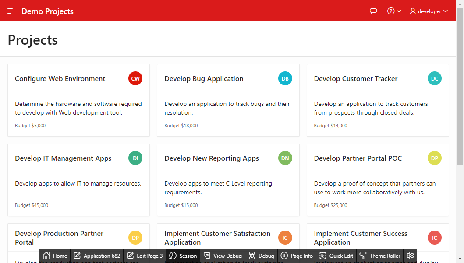Click description 'Determine the hardware and software'
This screenshot has height=263, width=464.
tap(78, 108)
